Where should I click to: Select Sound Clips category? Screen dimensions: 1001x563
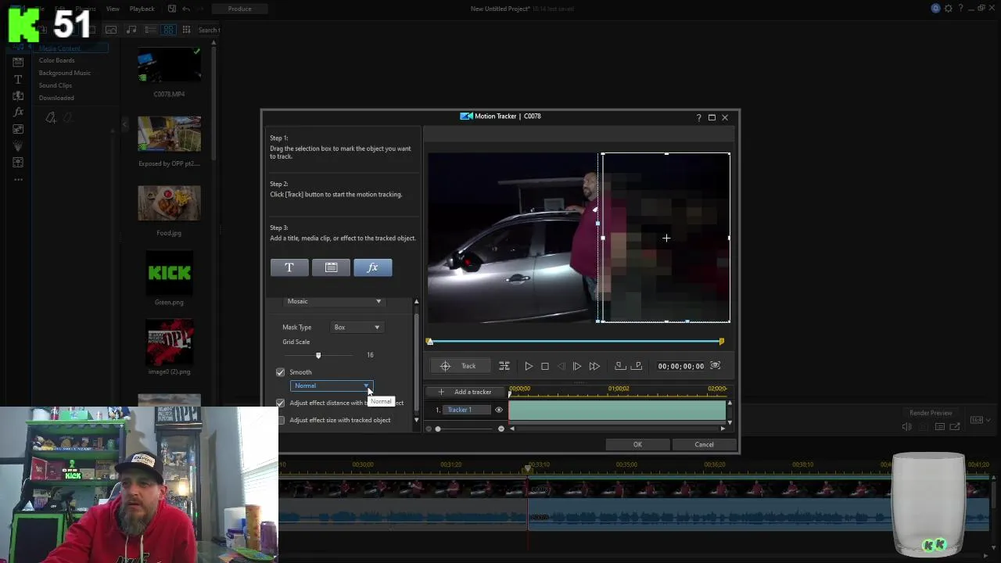pyautogui.click(x=56, y=85)
